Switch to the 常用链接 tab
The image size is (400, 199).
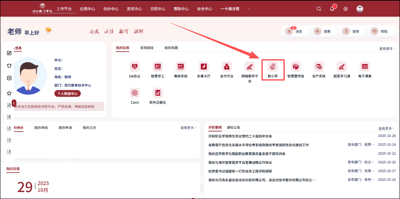147,48
